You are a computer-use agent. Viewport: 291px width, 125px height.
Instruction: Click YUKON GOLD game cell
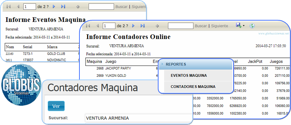coord(116,75)
